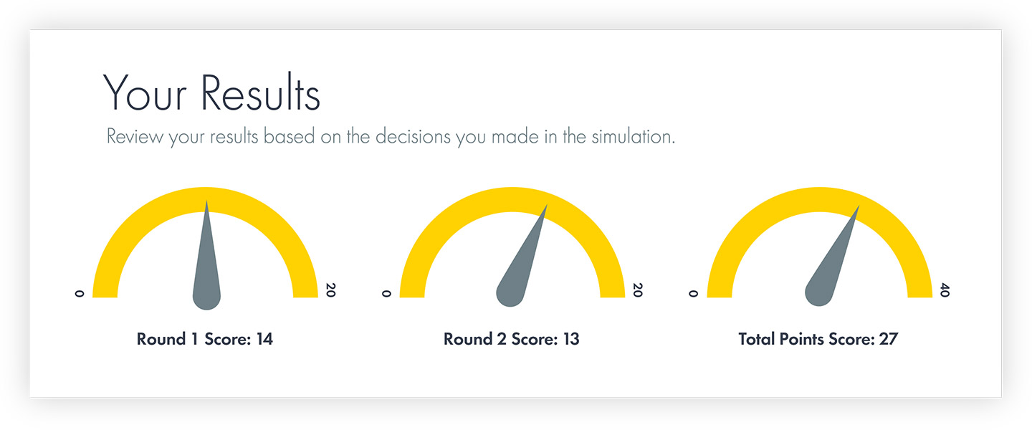Select the Round 1 Score: 14 label
The height and width of the screenshot is (430, 1032).
pyautogui.click(x=205, y=339)
